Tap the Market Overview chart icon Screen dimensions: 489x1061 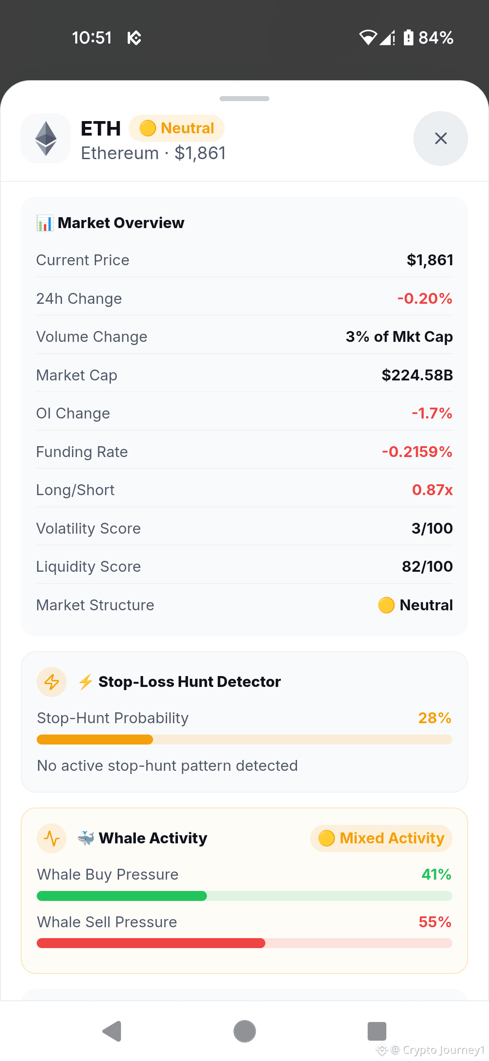45,223
